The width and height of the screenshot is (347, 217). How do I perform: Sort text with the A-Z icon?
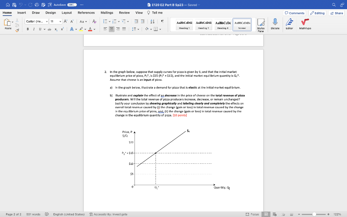[152, 21]
